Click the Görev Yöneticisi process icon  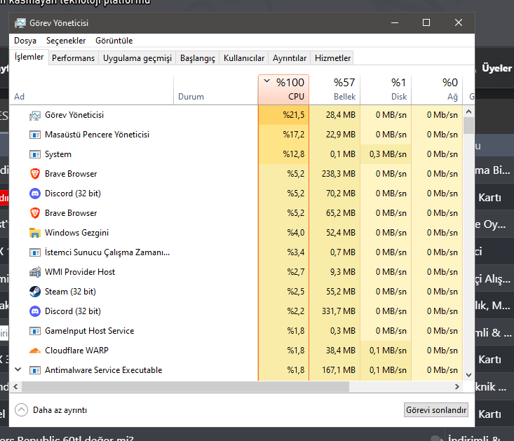coord(35,115)
